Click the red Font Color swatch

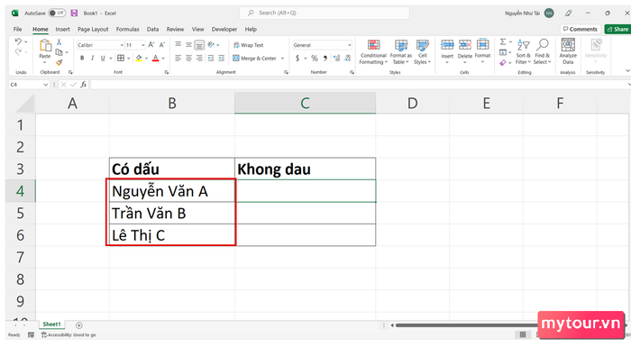pos(156,59)
